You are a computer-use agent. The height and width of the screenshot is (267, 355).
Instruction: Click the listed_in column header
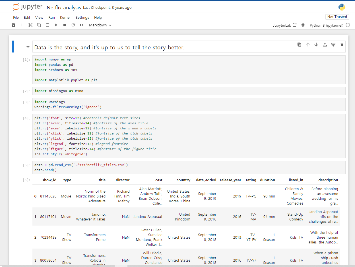pos(296,180)
